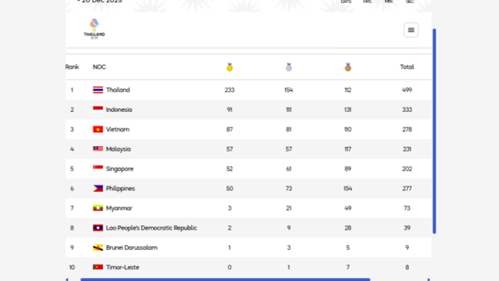The width and height of the screenshot is (499, 281).
Task: Click Thailand's total 499
Action: [x=407, y=90]
